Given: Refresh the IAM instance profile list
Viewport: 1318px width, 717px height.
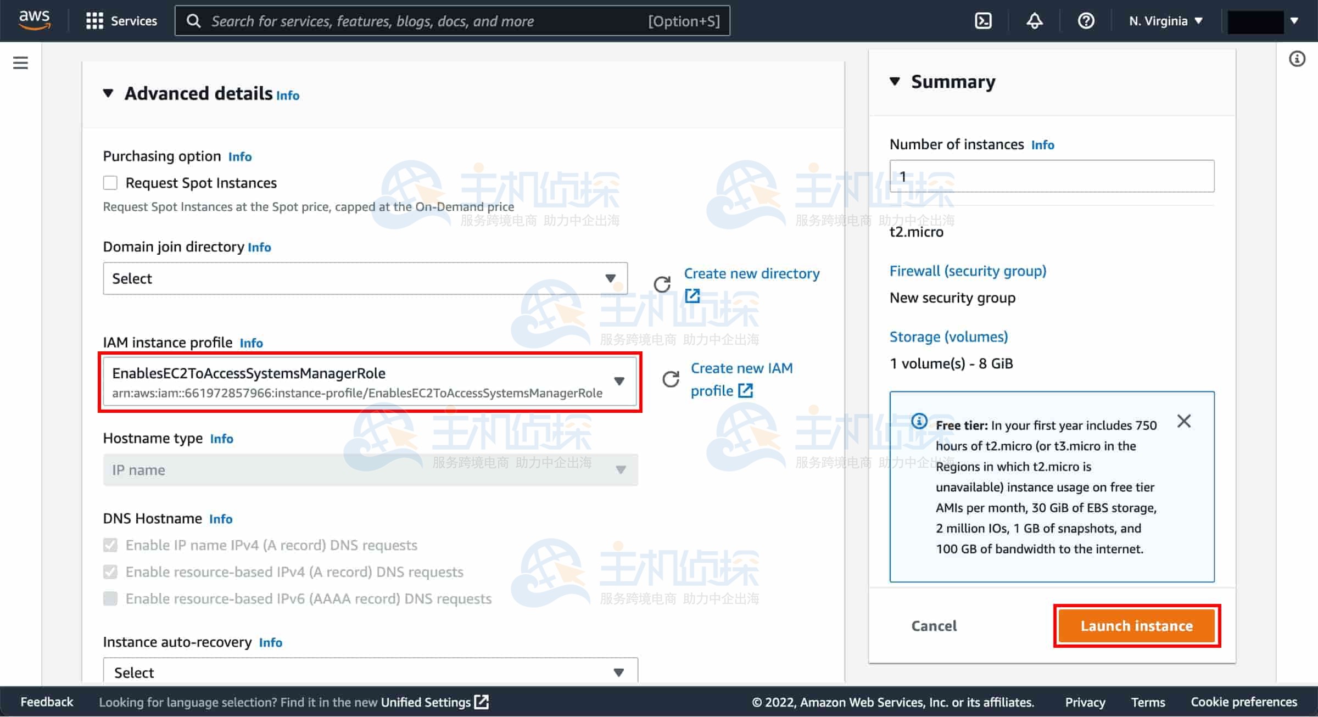Looking at the screenshot, I should pyautogui.click(x=671, y=379).
